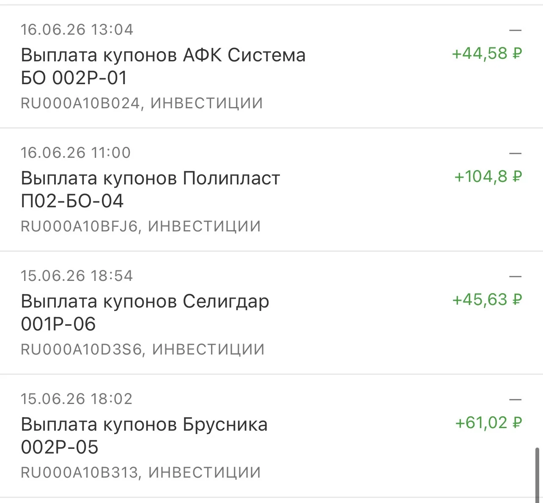
Task: Open the Селигдар 001P-06 coupon payment
Action: pyautogui.click(x=271, y=313)
